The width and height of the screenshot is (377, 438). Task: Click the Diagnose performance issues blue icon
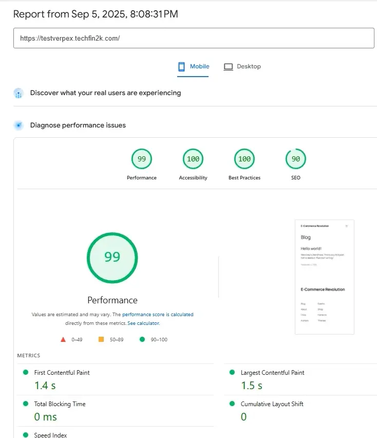pos(18,125)
